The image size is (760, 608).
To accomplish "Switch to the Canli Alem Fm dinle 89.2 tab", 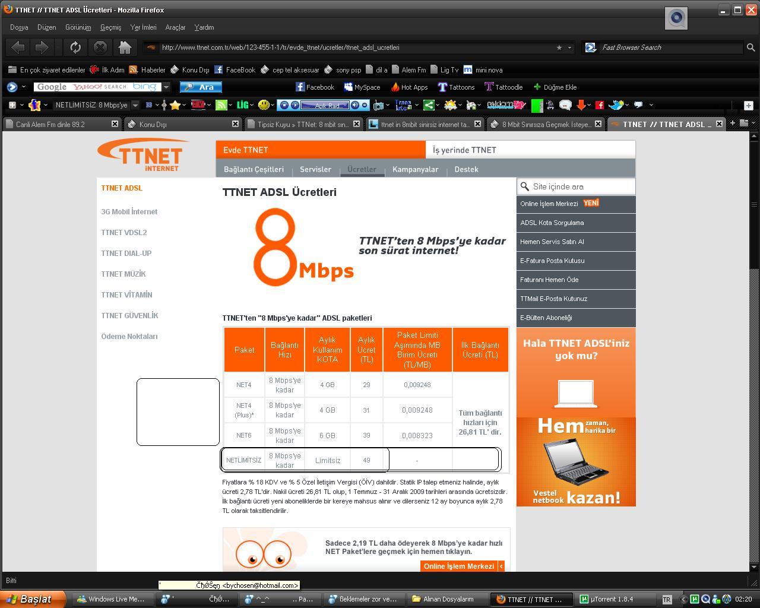I will coord(62,124).
